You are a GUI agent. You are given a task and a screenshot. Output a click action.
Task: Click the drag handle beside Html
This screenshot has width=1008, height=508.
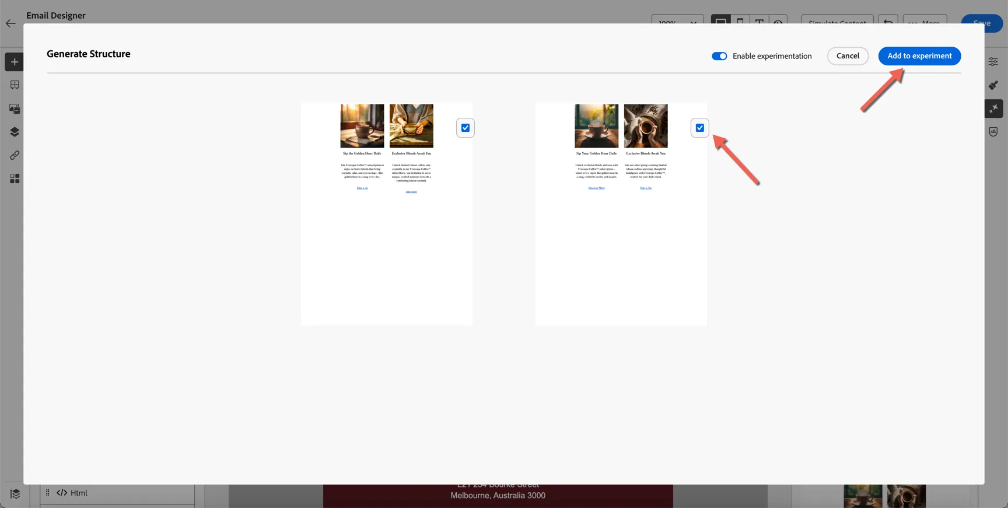click(48, 493)
